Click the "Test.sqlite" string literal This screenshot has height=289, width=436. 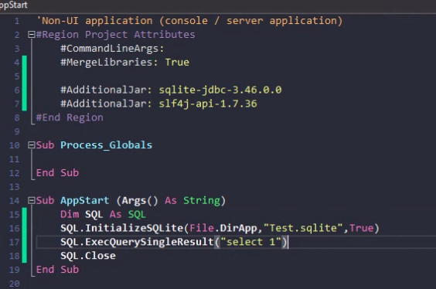pos(303,228)
